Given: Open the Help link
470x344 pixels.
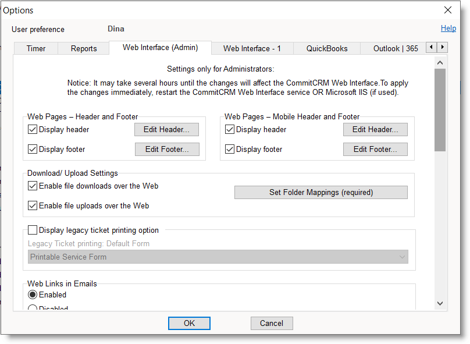Looking at the screenshot, I should pyautogui.click(x=448, y=28).
